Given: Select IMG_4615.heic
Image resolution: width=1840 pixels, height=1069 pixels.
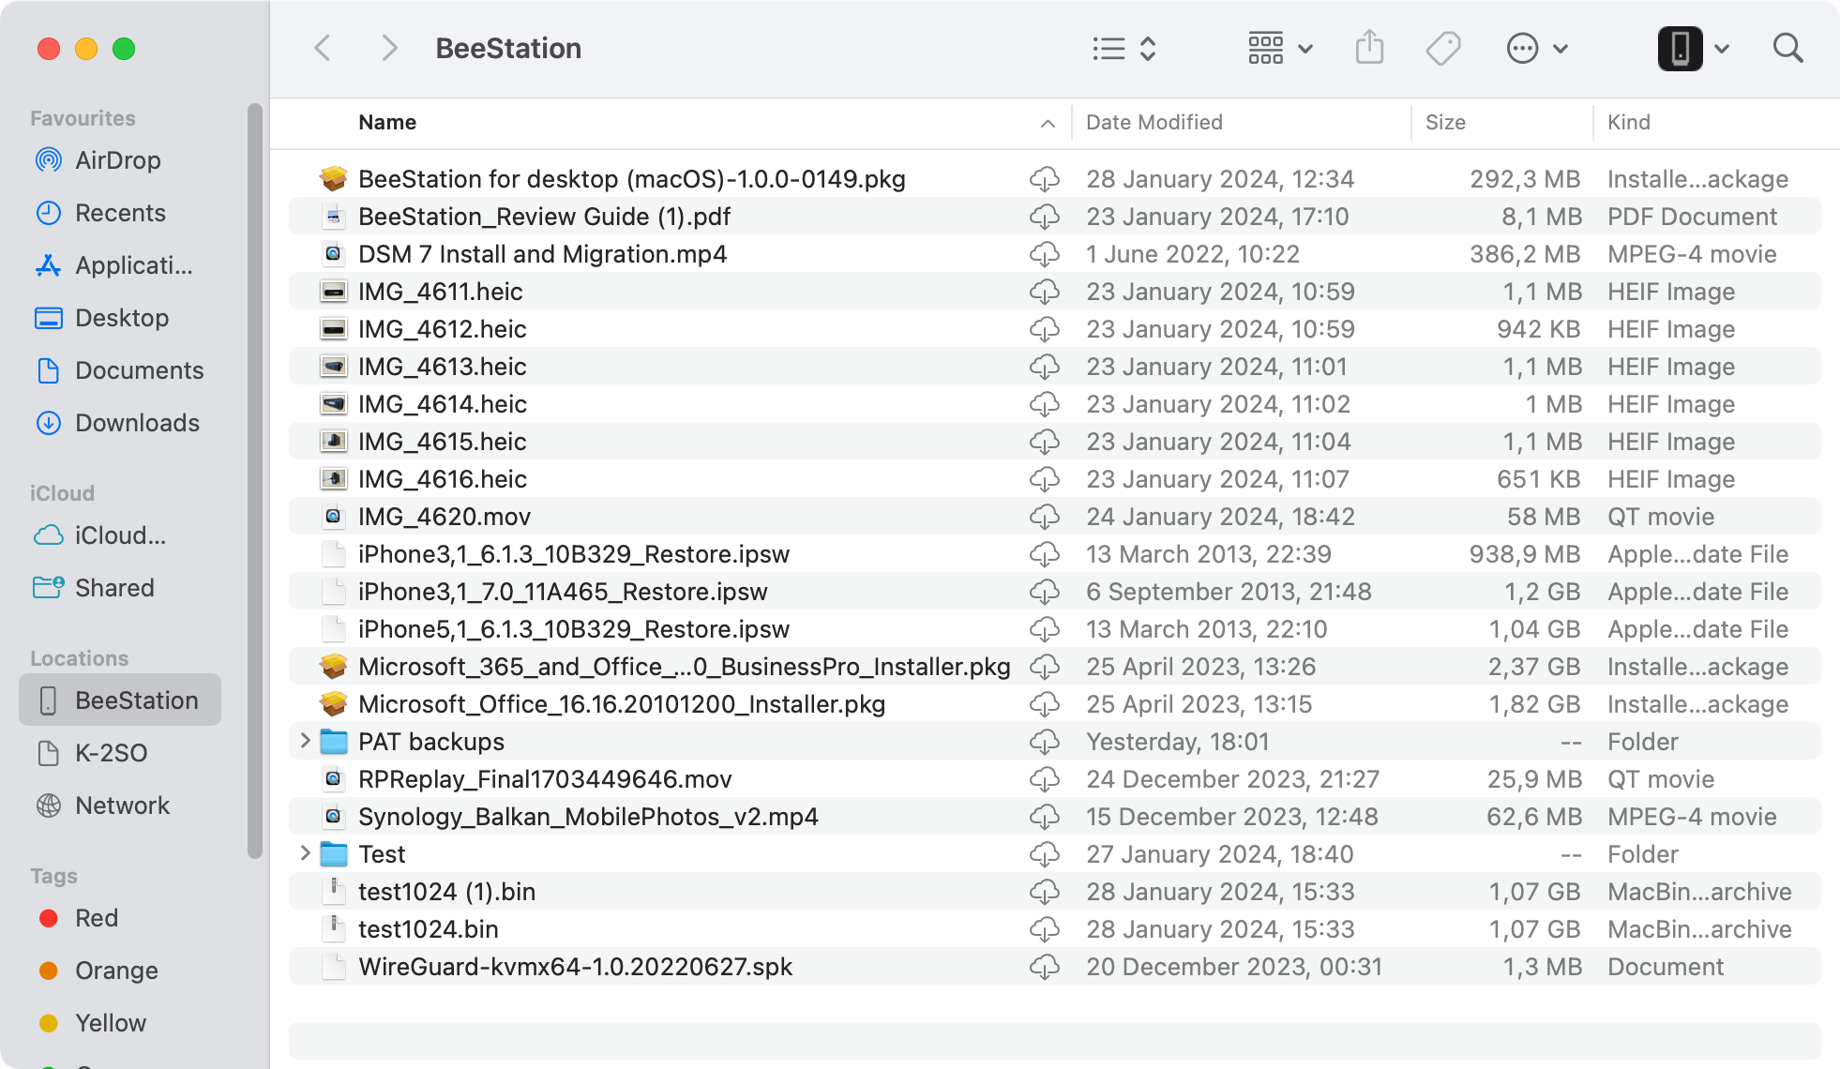Looking at the screenshot, I should 1055,441.
